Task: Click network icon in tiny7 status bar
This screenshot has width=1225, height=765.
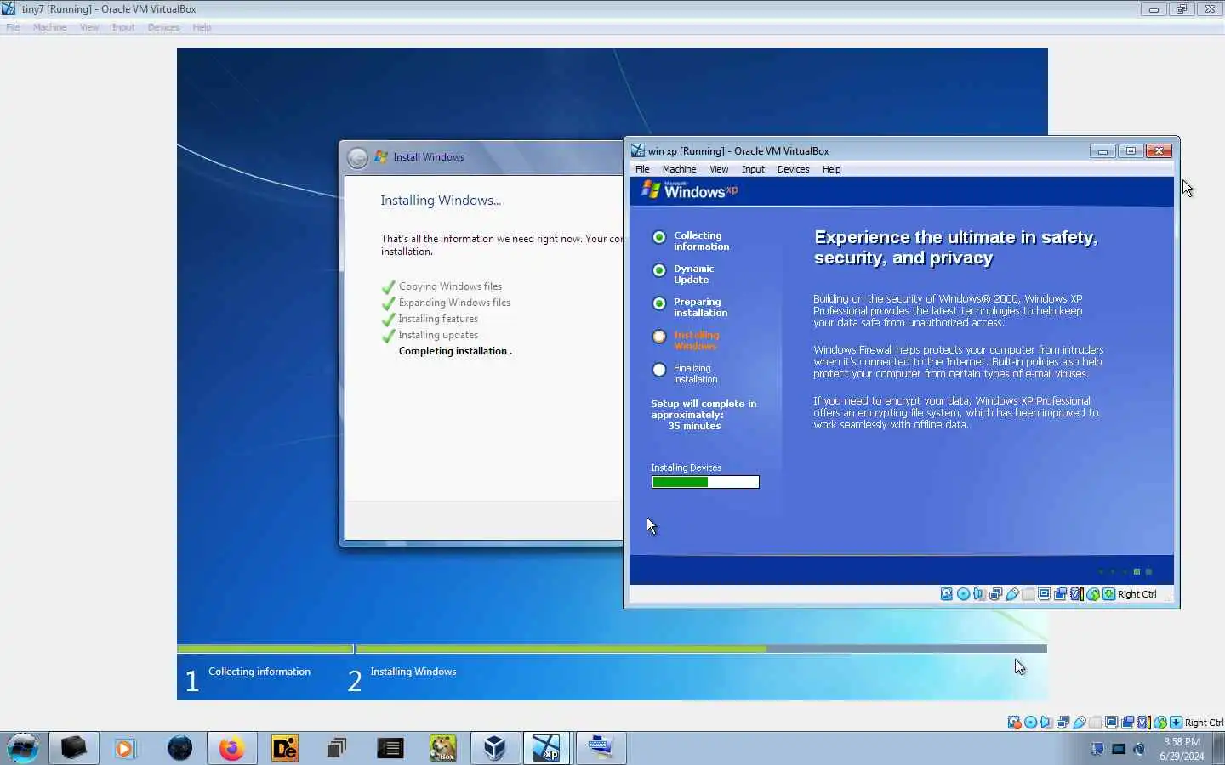Action: [x=1063, y=722]
